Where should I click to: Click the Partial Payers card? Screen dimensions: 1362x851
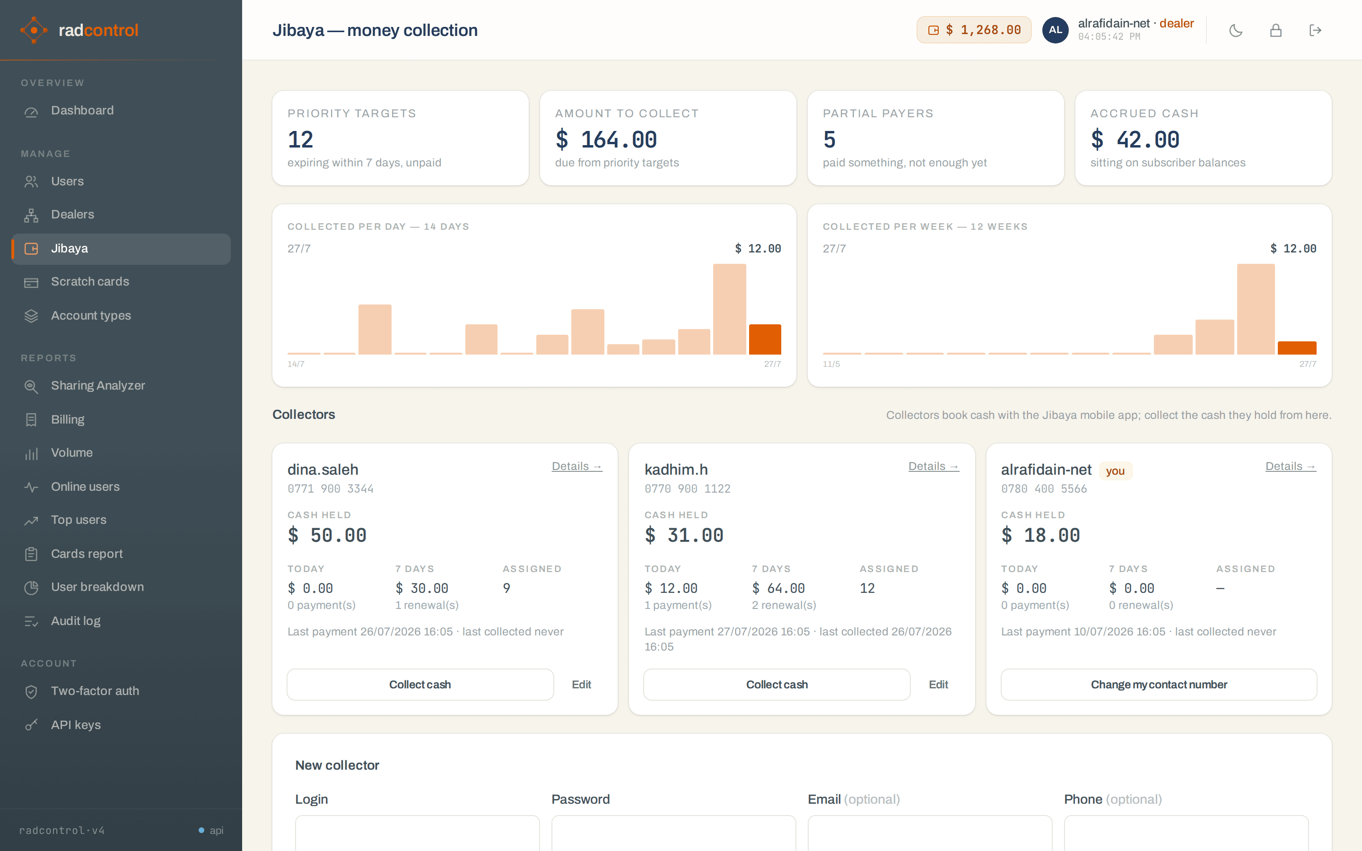[935, 139]
